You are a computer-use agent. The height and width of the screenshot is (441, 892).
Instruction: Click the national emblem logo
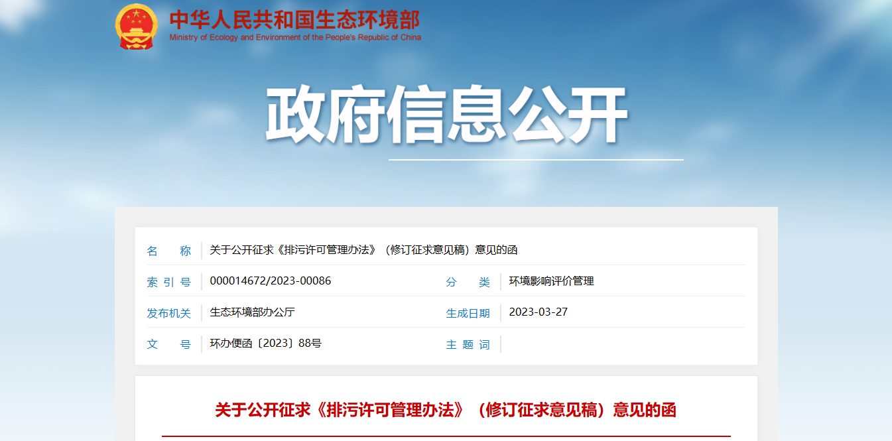point(137,26)
